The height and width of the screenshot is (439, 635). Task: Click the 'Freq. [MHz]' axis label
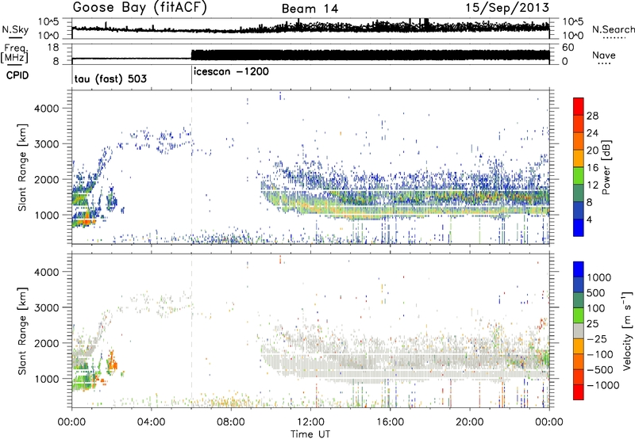tap(14, 53)
